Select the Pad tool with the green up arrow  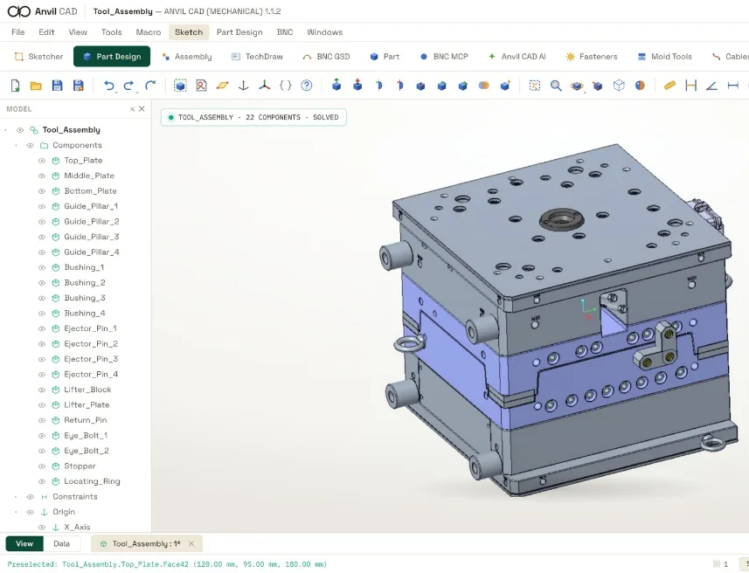point(336,85)
